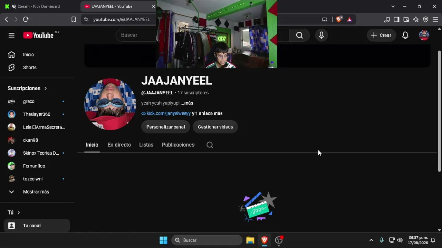Image resolution: width=442 pixels, height=248 pixels.
Task: Open YouTube notifications bell
Action: tap(405, 35)
